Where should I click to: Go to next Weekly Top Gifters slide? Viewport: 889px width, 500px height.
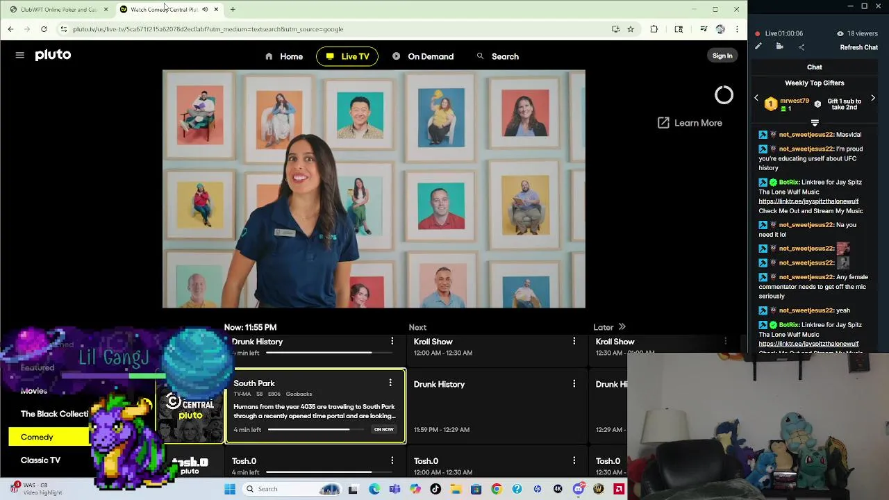(873, 98)
